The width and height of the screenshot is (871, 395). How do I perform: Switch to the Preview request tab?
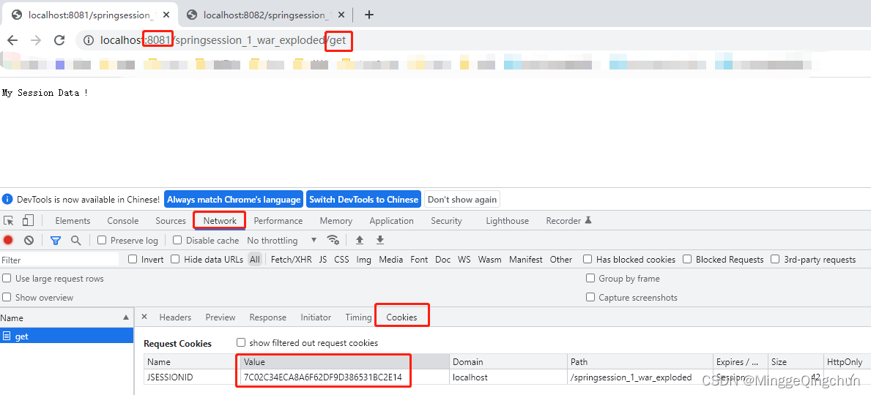click(220, 317)
